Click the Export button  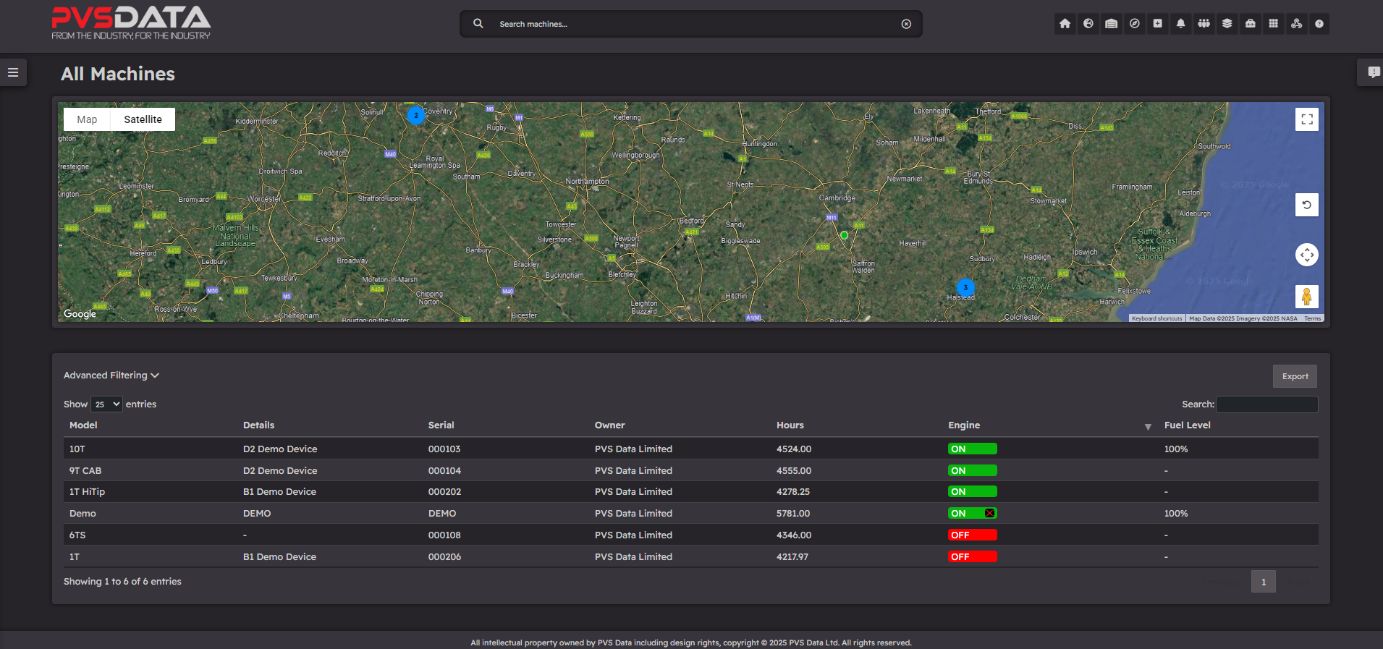[1294, 376]
